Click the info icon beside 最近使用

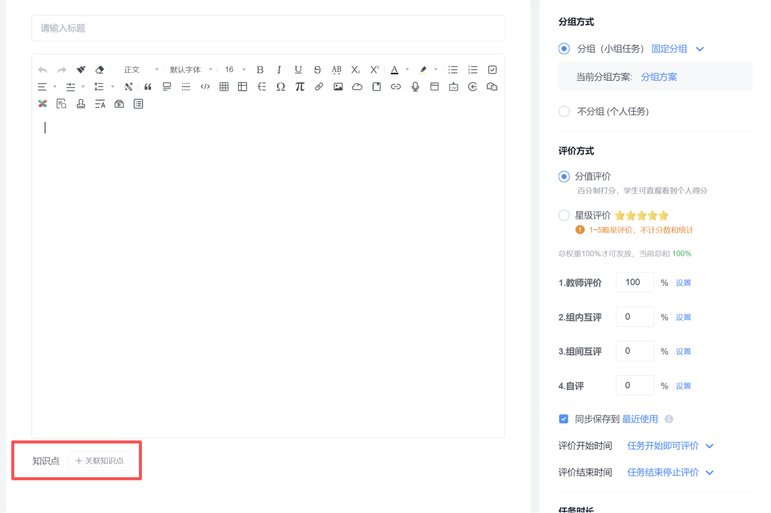click(x=669, y=419)
